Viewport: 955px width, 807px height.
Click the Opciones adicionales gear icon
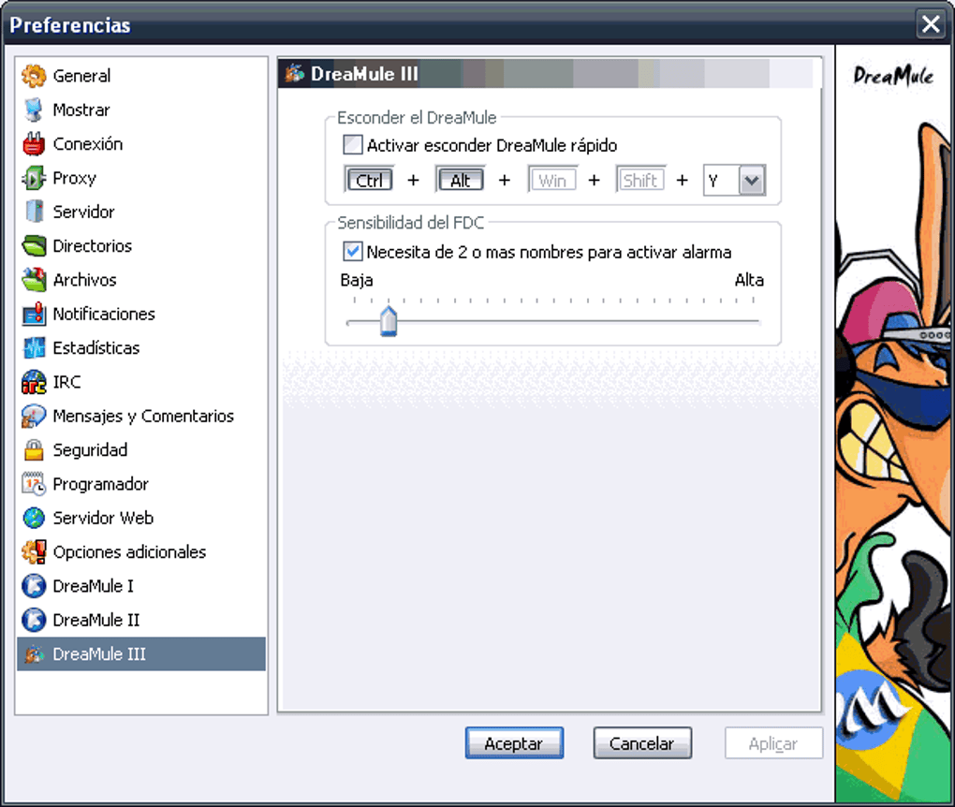tap(34, 551)
